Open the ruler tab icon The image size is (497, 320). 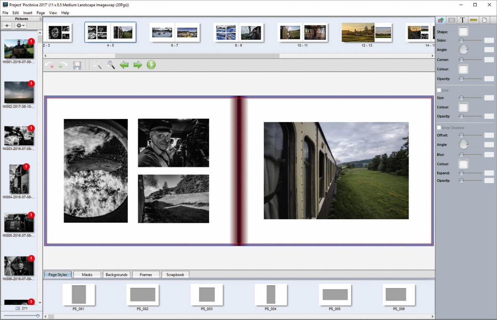[473, 20]
